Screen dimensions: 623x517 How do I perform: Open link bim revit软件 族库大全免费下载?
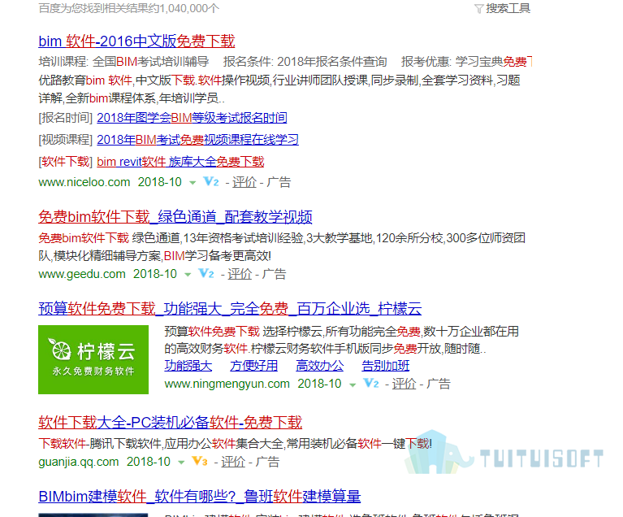click(x=181, y=162)
